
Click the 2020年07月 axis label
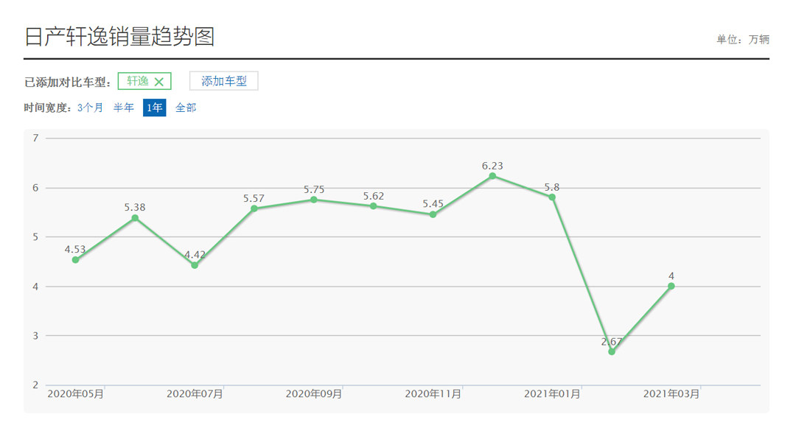point(195,394)
